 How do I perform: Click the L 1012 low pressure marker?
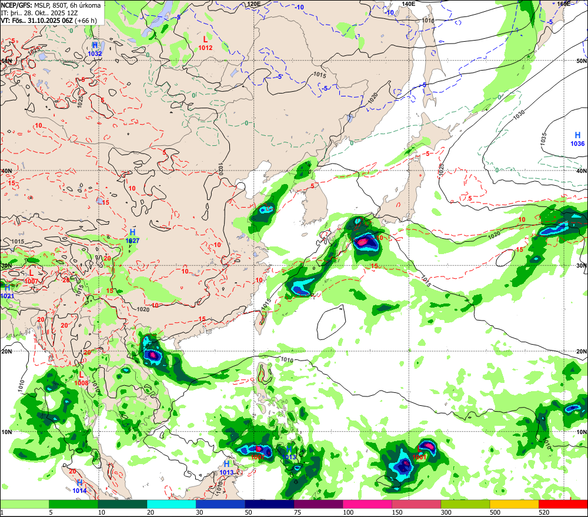(205, 43)
